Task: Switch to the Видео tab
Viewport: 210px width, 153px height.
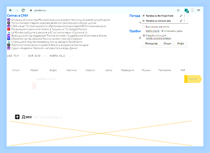Action: (53, 70)
